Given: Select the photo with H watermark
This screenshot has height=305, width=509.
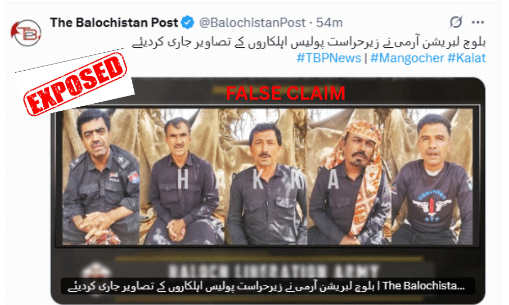Looking at the screenshot, I should (x=182, y=176).
